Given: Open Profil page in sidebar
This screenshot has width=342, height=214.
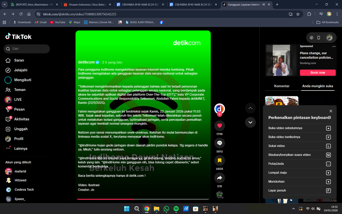Looking at the screenshot, I should (x=15, y=139).
